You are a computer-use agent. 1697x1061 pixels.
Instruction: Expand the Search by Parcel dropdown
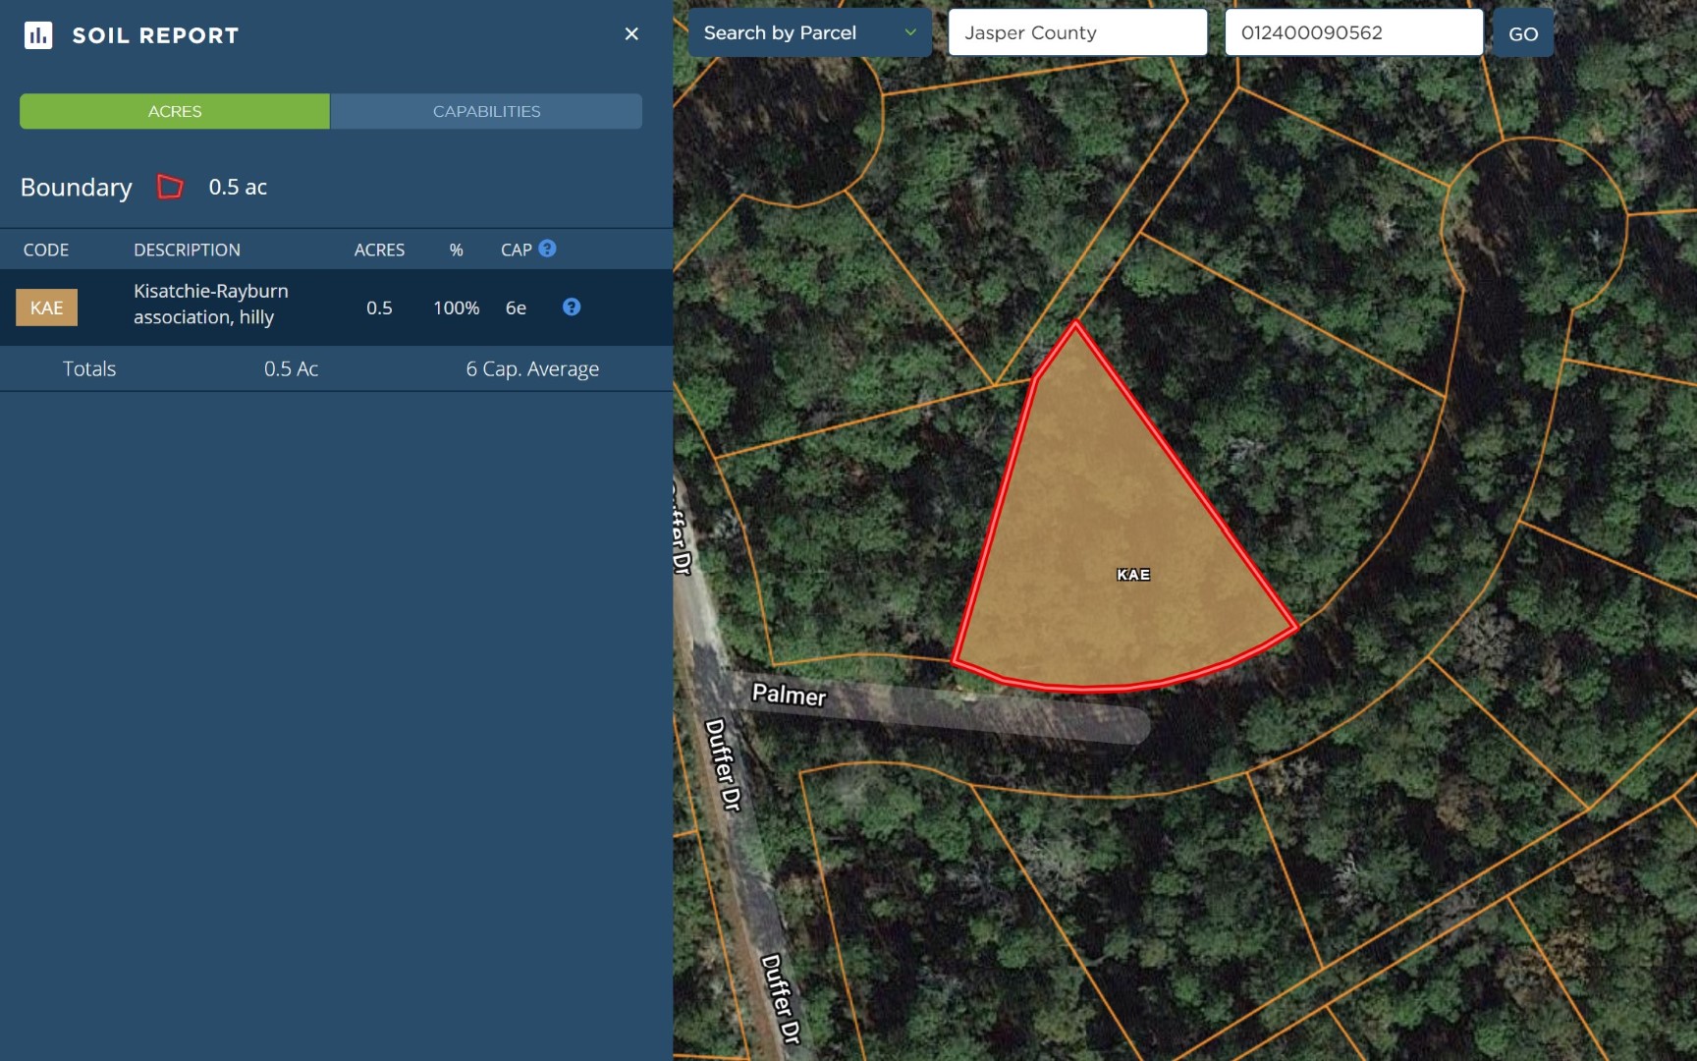pos(809,32)
